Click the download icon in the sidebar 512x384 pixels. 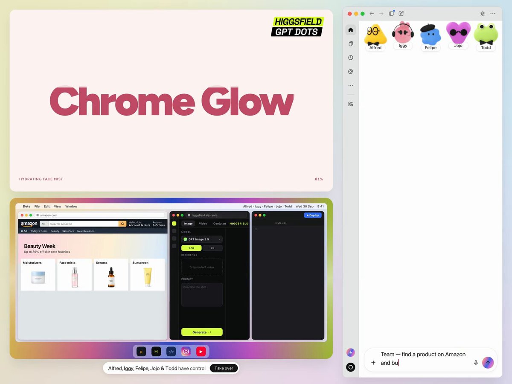point(351,352)
